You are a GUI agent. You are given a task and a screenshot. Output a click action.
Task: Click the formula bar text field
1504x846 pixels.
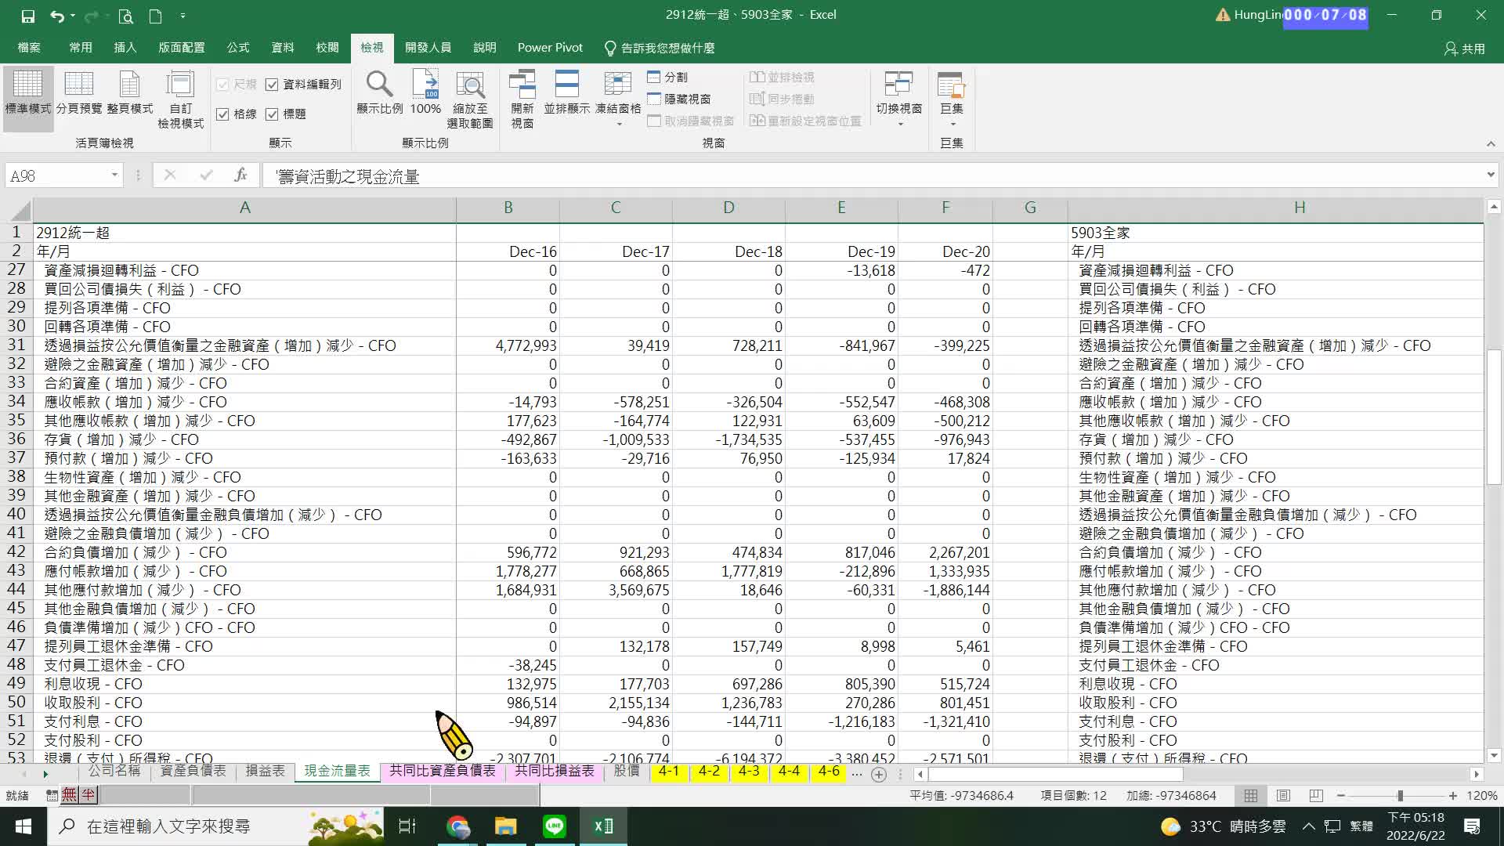(x=872, y=176)
